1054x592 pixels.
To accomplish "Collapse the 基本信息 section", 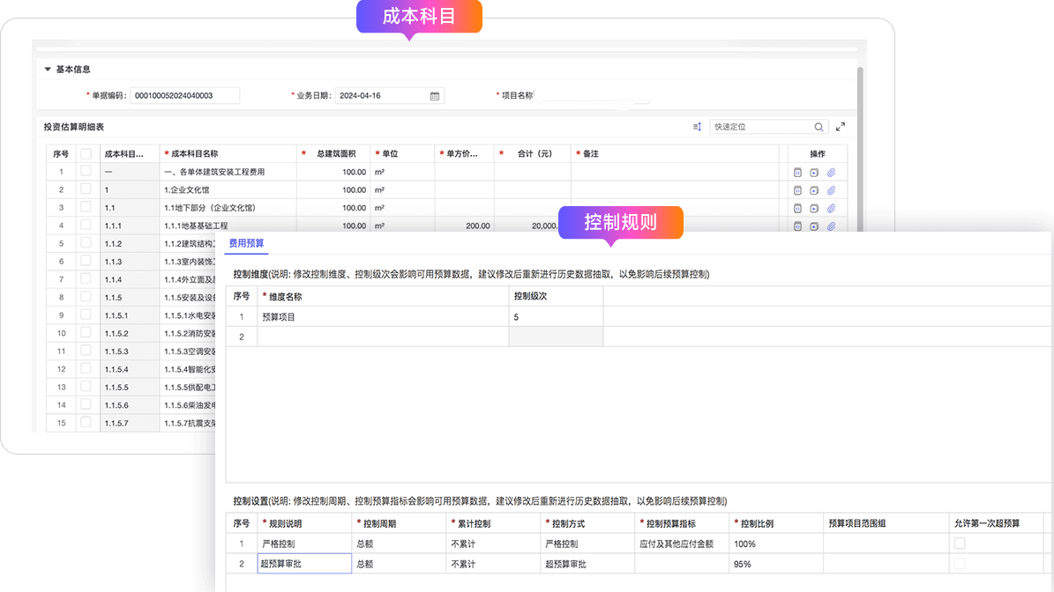I will (x=48, y=69).
